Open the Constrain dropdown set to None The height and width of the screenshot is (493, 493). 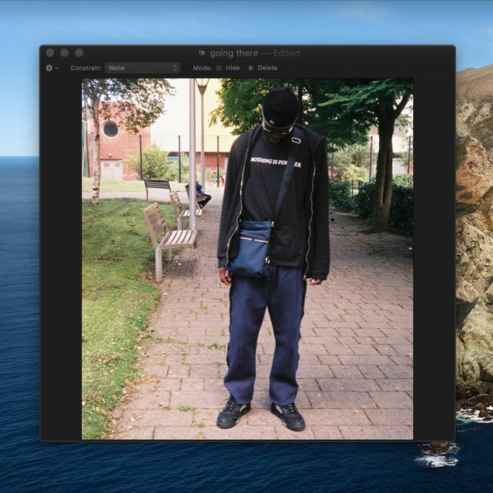click(x=143, y=68)
